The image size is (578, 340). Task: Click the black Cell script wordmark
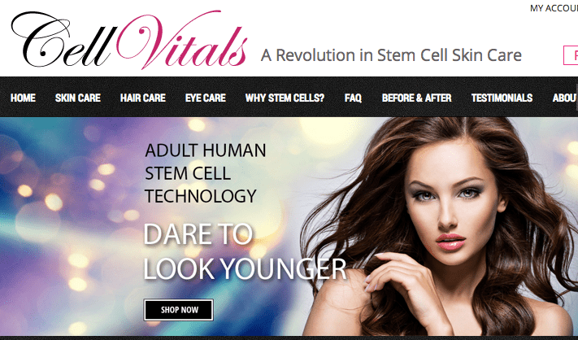[x=63, y=39]
